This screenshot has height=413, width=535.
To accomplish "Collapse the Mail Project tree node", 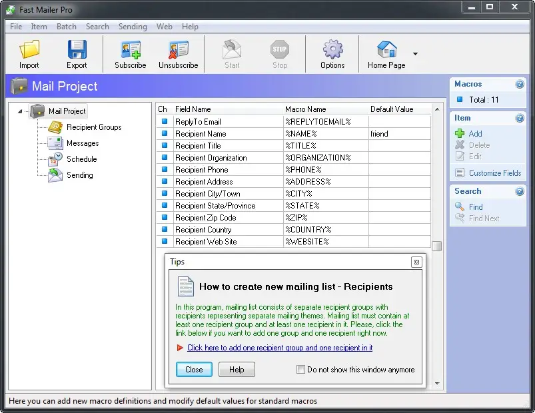I will (20, 111).
